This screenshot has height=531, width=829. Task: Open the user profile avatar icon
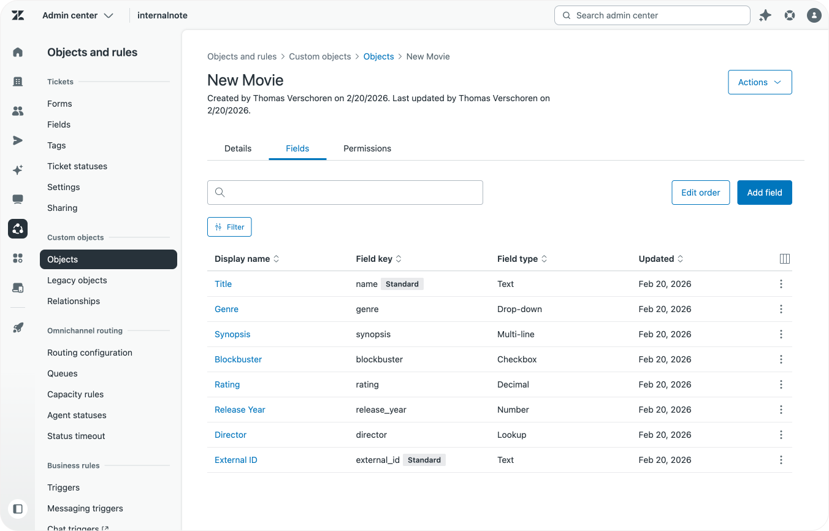(x=814, y=15)
